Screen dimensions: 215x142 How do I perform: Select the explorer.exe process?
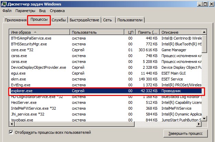tap(105, 91)
